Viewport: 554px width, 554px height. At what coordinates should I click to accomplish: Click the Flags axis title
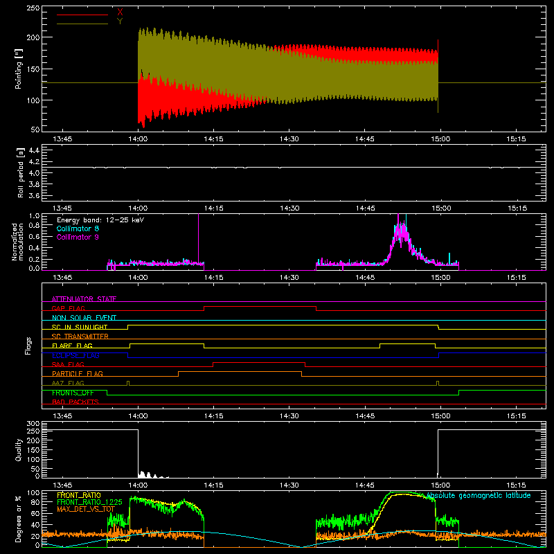coord(28,346)
